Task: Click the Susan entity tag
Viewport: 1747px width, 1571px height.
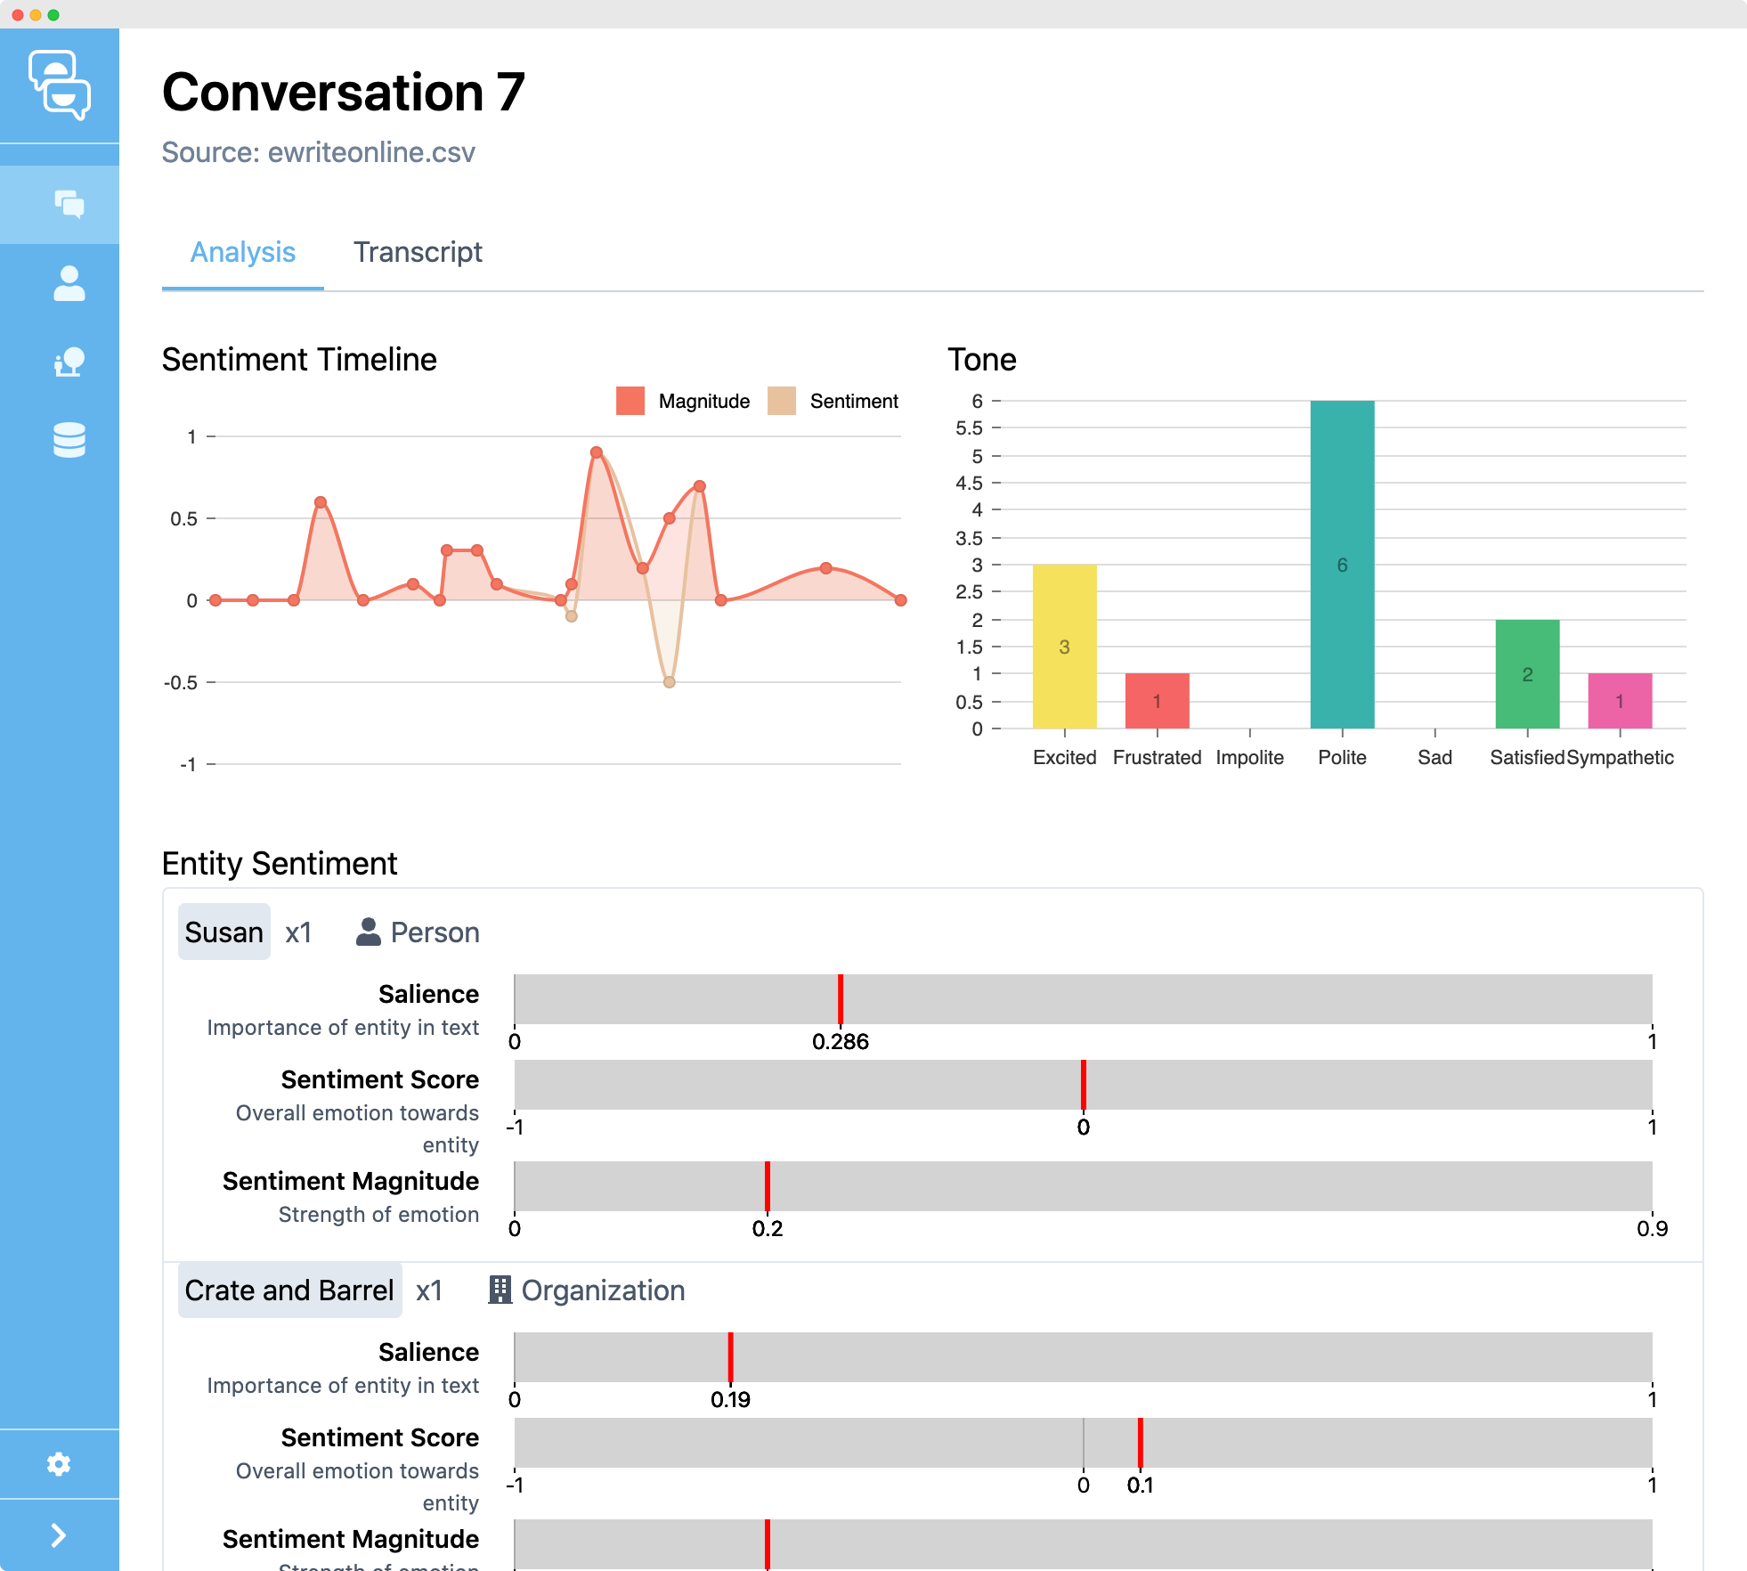Action: point(223,932)
